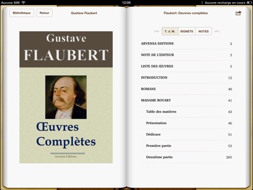The image size is (253, 190).
Task: Tap the share icon at top right
Action: click(x=238, y=13)
